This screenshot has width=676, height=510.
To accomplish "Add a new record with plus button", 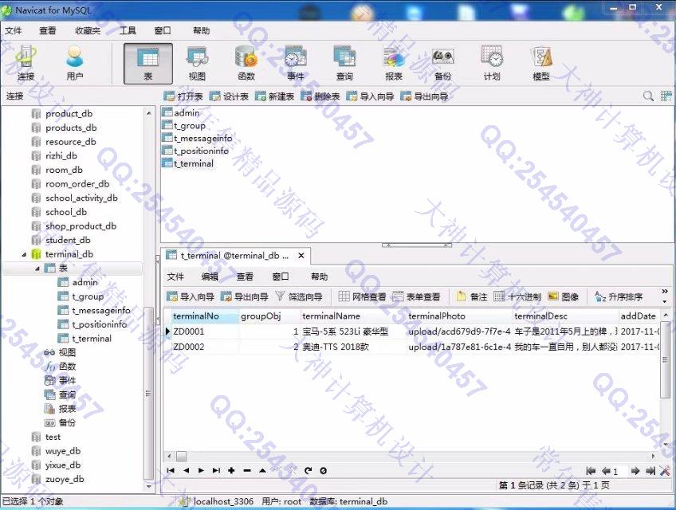I will (x=231, y=470).
